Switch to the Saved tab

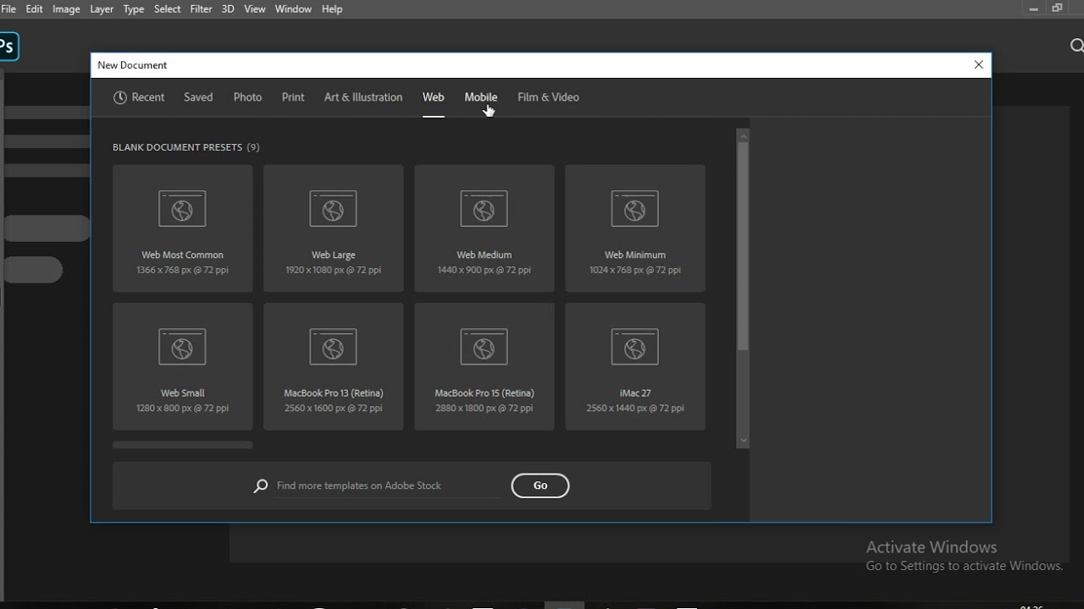198,97
